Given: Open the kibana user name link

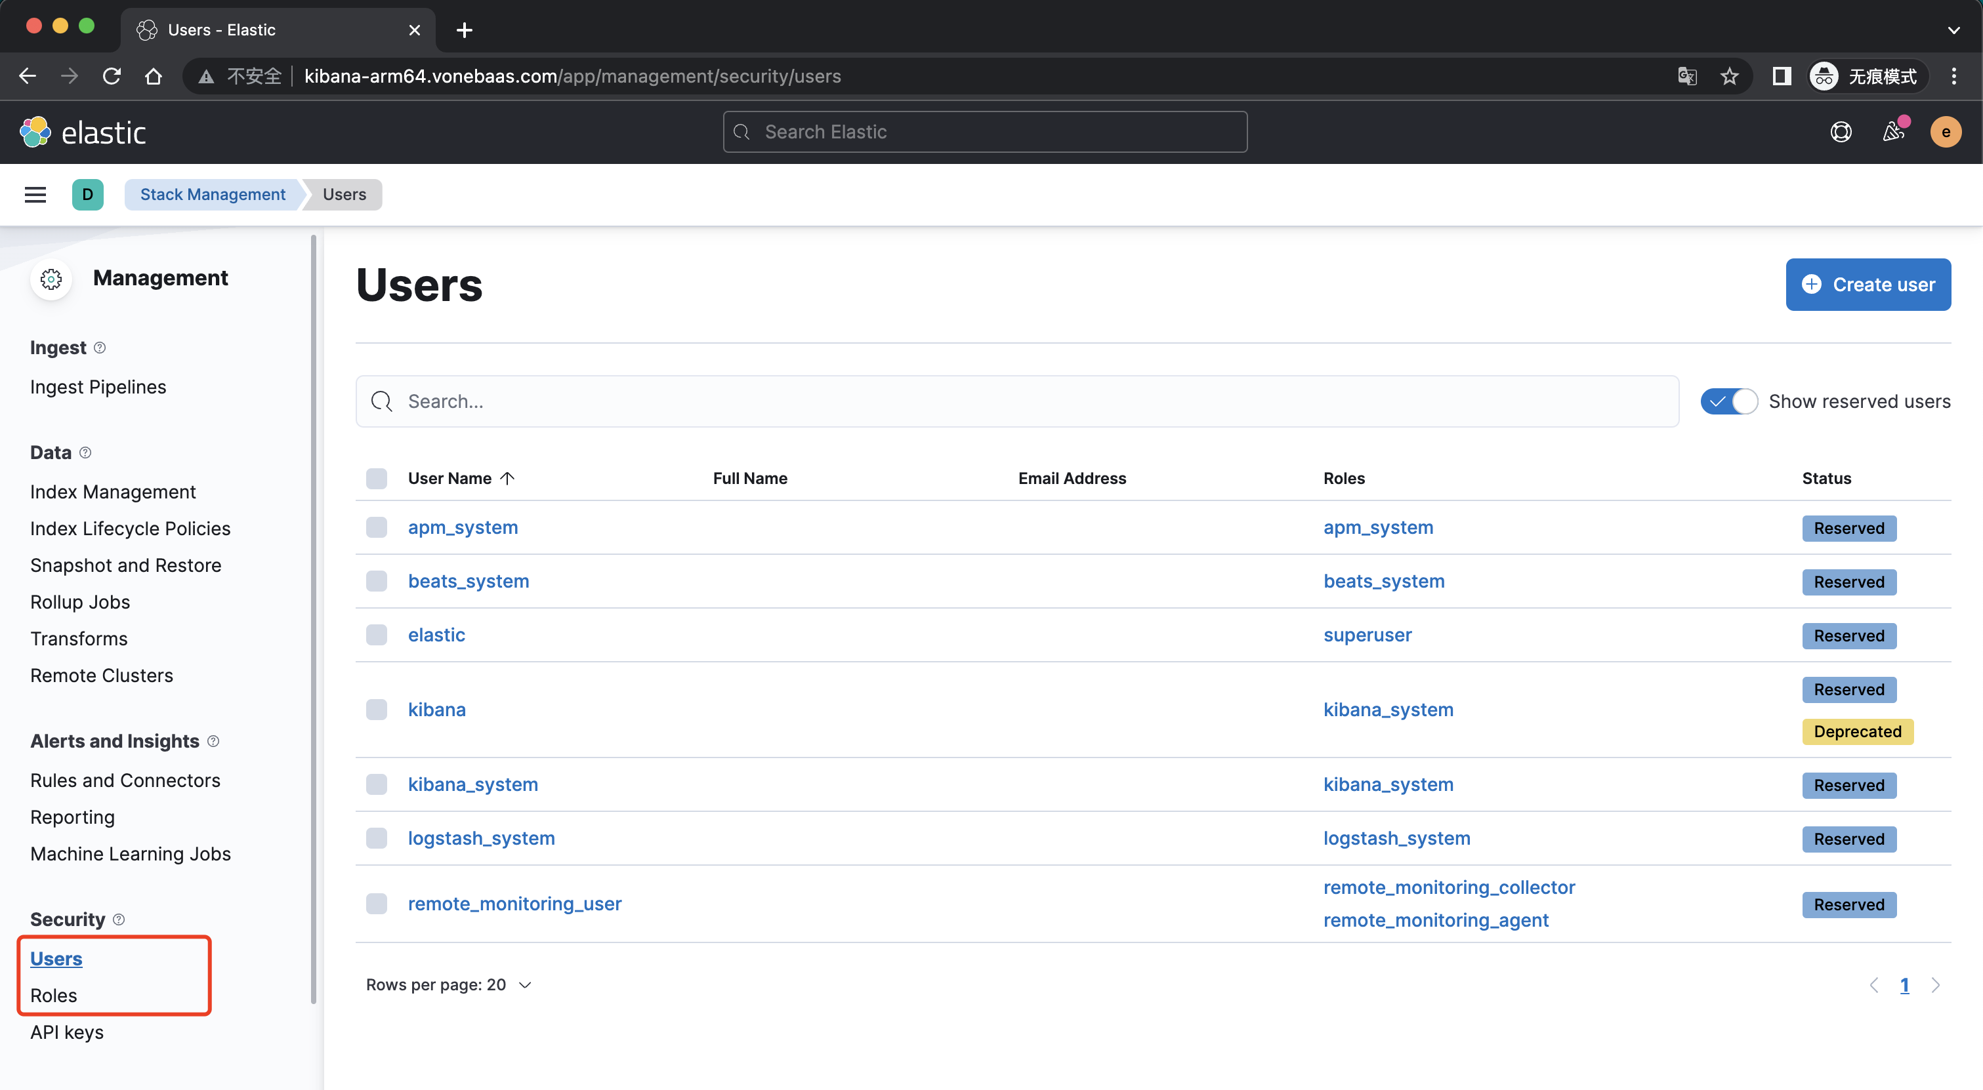Looking at the screenshot, I should [436, 710].
